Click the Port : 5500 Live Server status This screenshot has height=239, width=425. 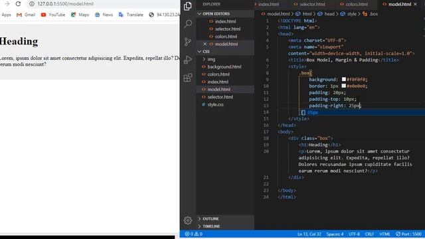coord(409,234)
